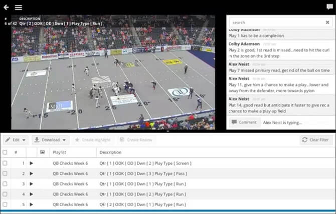Open Colby Adamson's Play 2 comment
Image resolution: width=336 pixels, height=214 pixels.
coord(280,50)
